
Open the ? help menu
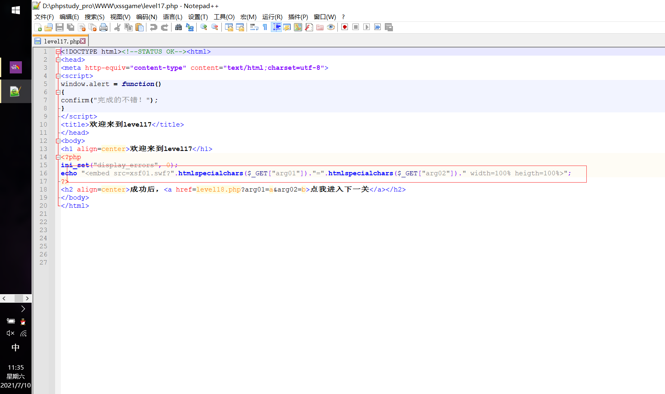pos(343,17)
